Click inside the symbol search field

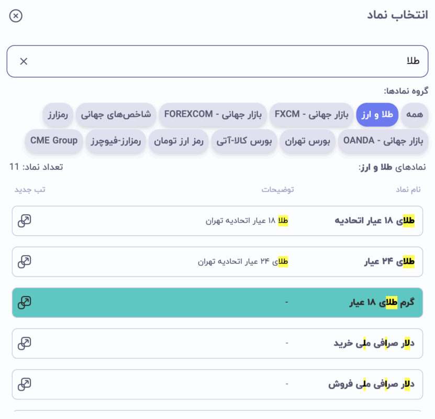[209, 61]
